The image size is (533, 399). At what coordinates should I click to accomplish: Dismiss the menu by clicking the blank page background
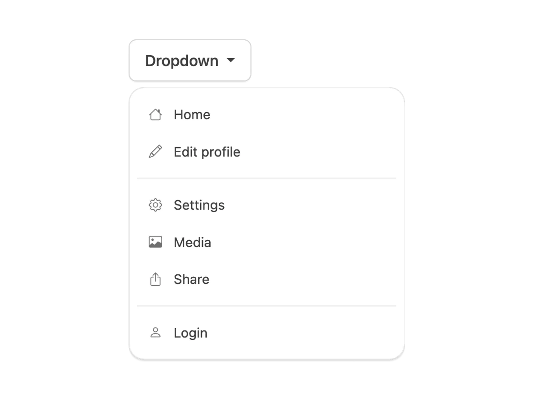[466, 199]
